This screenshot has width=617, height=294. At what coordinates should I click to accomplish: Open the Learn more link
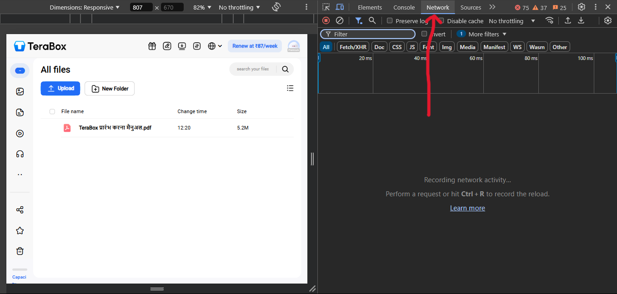tap(467, 208)
